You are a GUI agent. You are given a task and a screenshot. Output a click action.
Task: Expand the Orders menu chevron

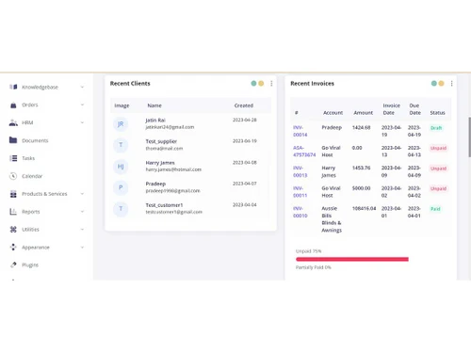[x=82, y=104]
